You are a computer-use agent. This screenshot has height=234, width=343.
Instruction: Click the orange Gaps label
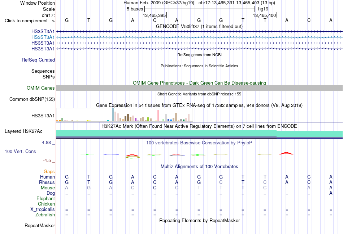pos(49,172)
